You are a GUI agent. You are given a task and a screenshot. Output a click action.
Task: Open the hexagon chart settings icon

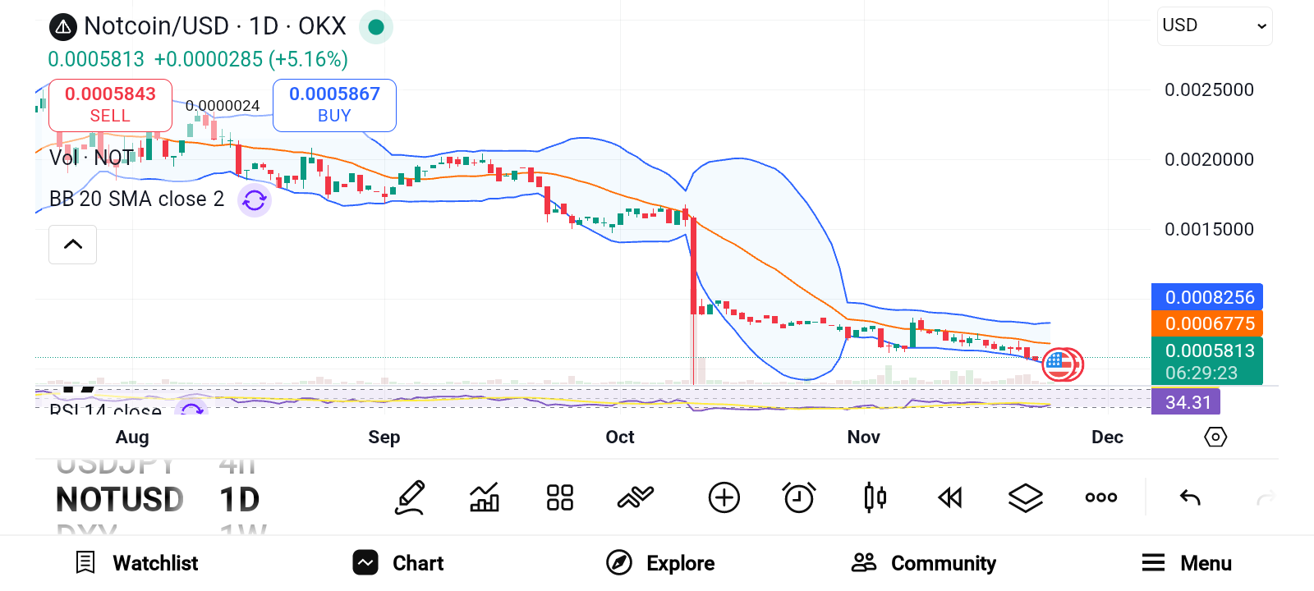click(1215, 437)
